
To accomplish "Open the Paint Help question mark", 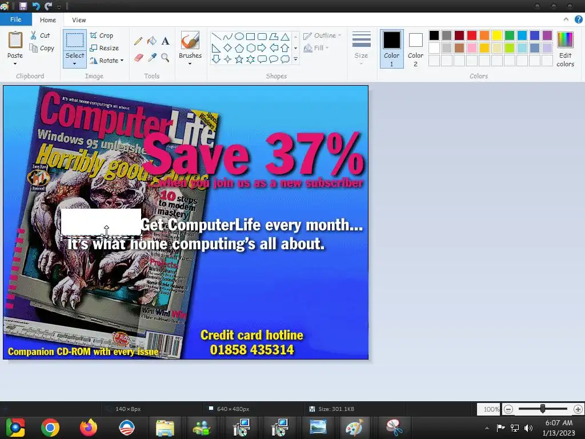I will 578,19.
